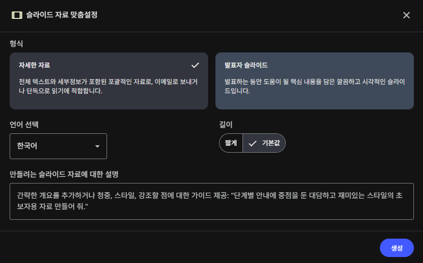Image resolution: width=423 pixels, height=263 pixels.
Task: Set length to 기본값
Action: coord(265,143)
